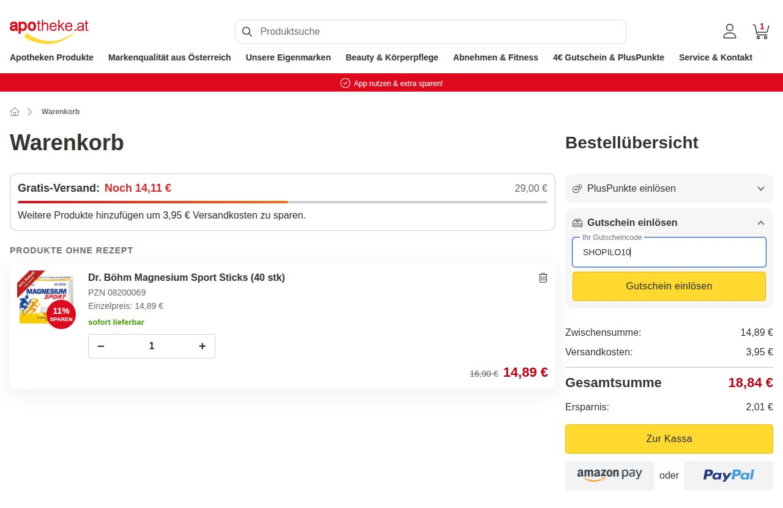Viewport: 783px width, 508px height.
Task: Click the Gutschein gift icon
Action: pos(577,223)
